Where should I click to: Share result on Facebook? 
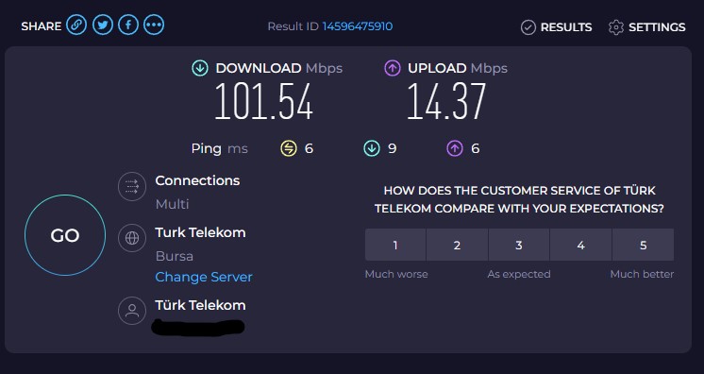coord(128,25)
